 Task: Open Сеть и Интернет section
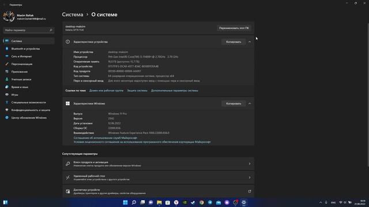(x=21, y=56)
